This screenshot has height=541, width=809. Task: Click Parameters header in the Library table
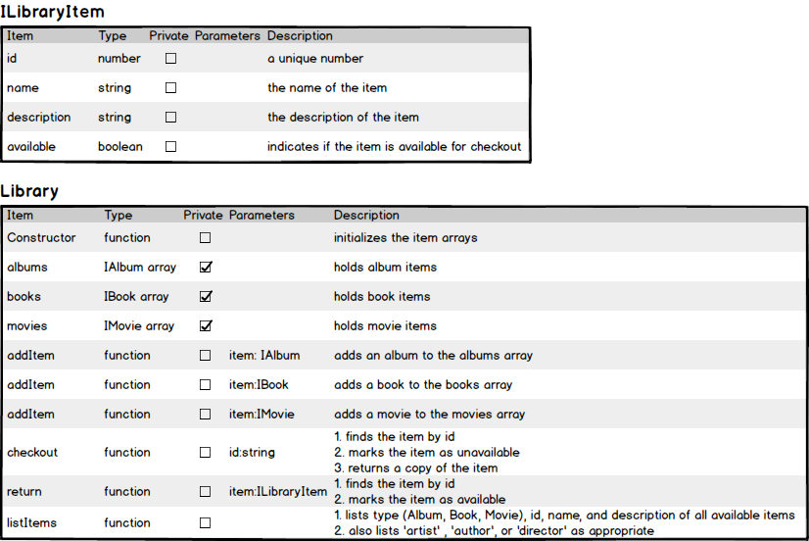[262, 215]
